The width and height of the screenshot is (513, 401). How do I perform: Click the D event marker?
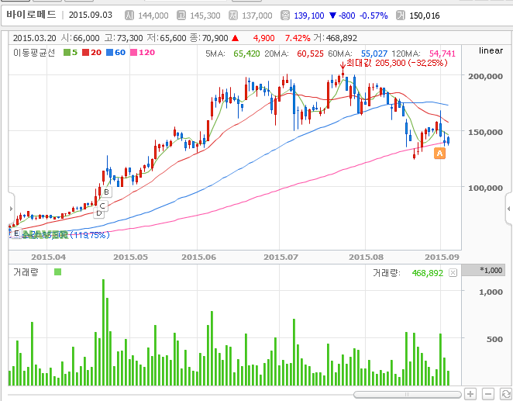click(99, 214)
